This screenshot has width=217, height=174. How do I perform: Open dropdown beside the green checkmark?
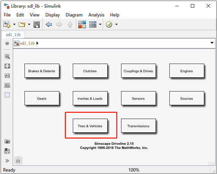click(117, 24)
